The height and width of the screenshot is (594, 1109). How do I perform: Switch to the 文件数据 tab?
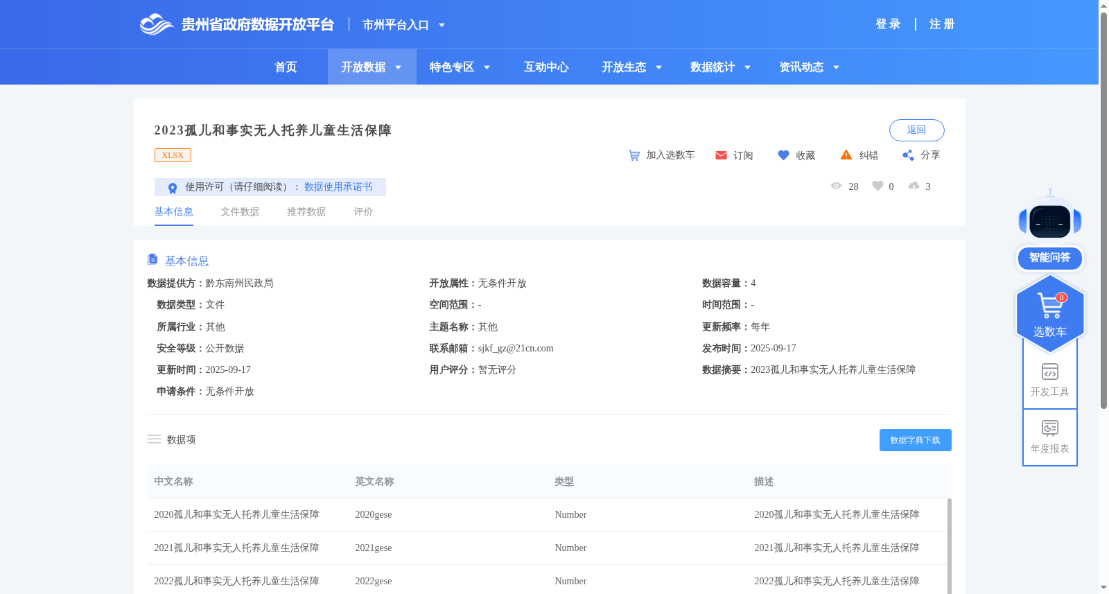240,211
